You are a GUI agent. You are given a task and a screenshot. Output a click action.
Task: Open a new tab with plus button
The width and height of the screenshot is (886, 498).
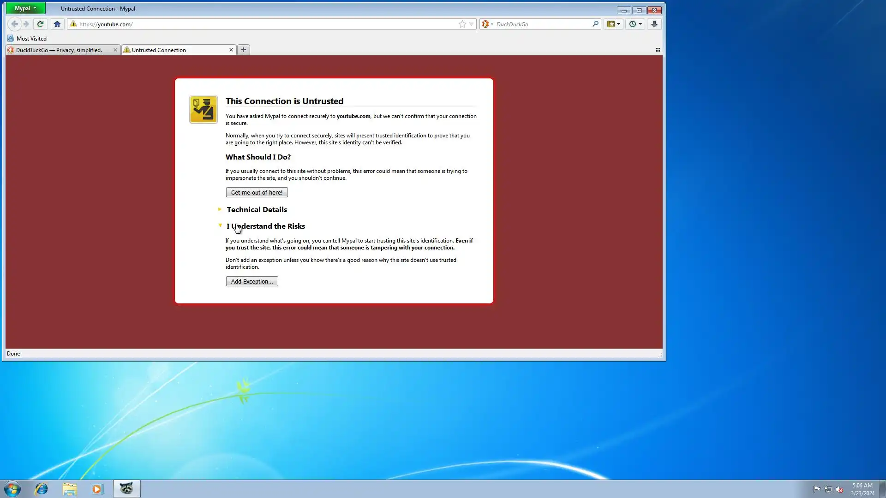(244, 50)
